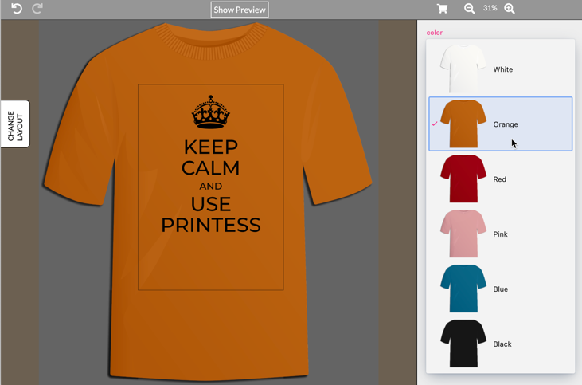Screen dimensions: 582x385
Task: Select the small 'AND' text on shirt
Action: pyautogui.click(x=210, y=186)
